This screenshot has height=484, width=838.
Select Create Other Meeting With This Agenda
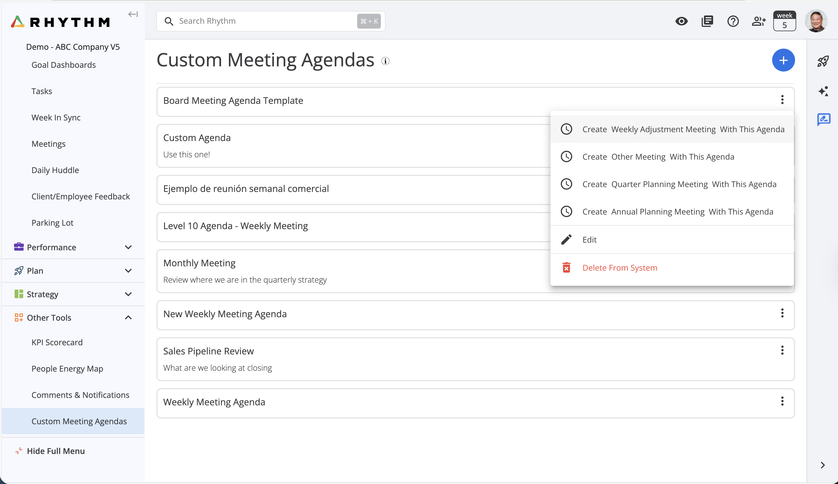pos(658,156)
